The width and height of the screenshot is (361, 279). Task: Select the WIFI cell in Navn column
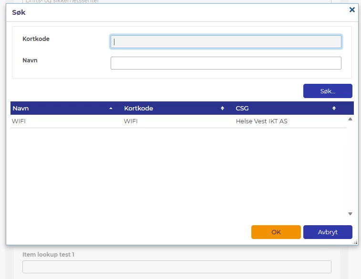pyautogui.click(x=19, y=121)
